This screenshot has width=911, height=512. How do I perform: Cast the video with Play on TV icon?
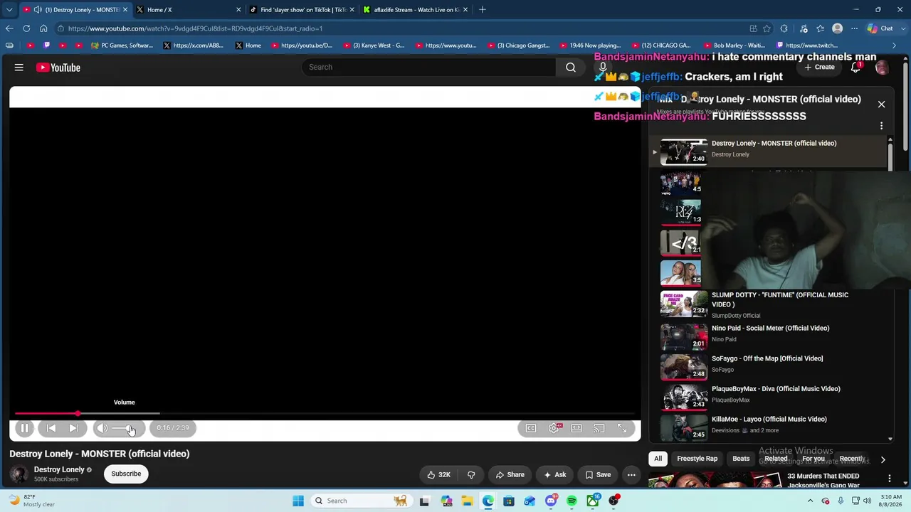click(x=599, y=428)
